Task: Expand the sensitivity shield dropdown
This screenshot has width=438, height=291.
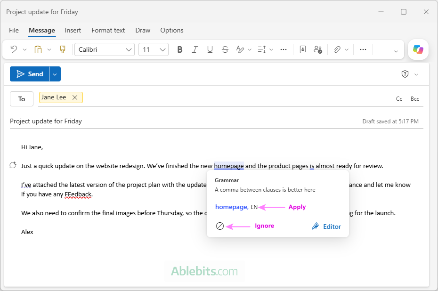Action: pyautogui.click(x=416, y=74)
